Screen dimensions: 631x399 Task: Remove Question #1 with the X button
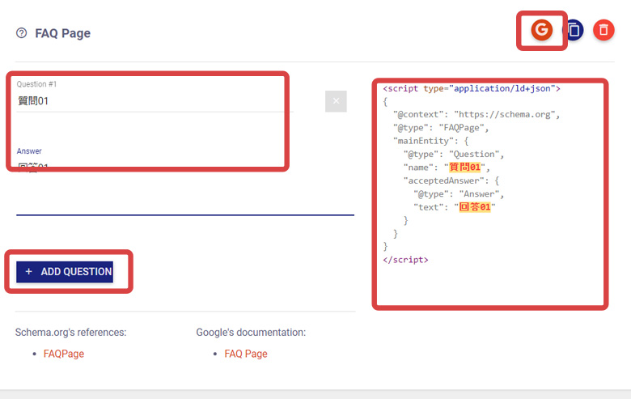pos(336,101)
